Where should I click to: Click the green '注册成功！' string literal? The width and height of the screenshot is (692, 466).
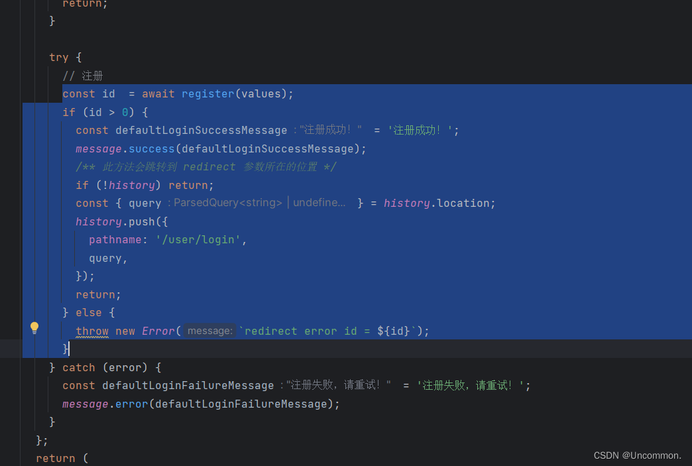pyautogui.click(x=420, y=131)
